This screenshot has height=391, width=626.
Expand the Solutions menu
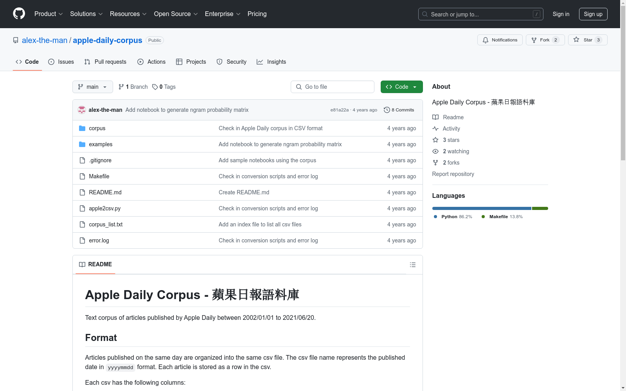click(86, 14)
